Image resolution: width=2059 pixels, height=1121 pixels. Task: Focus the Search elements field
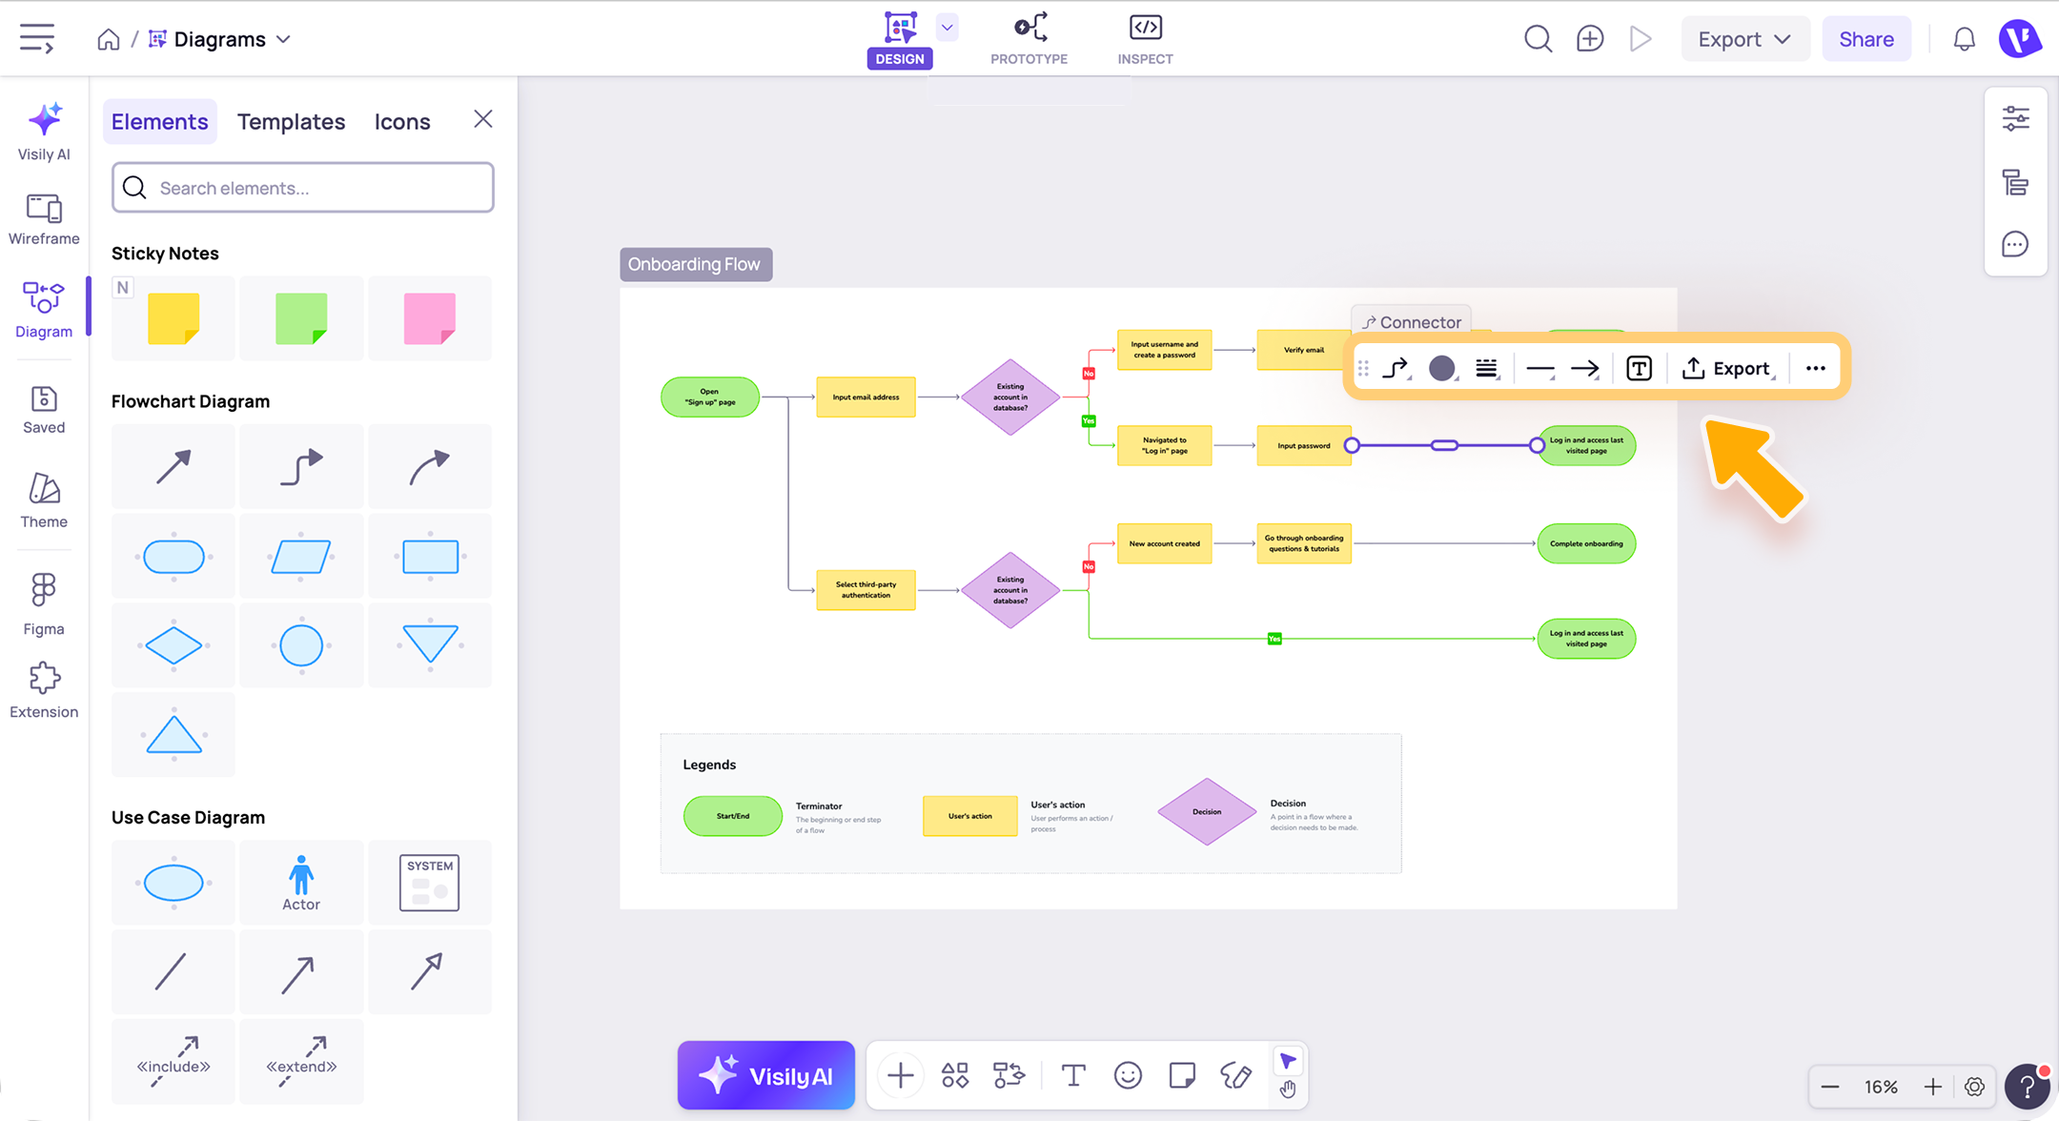pyautogui.click(x=303, y=187)
